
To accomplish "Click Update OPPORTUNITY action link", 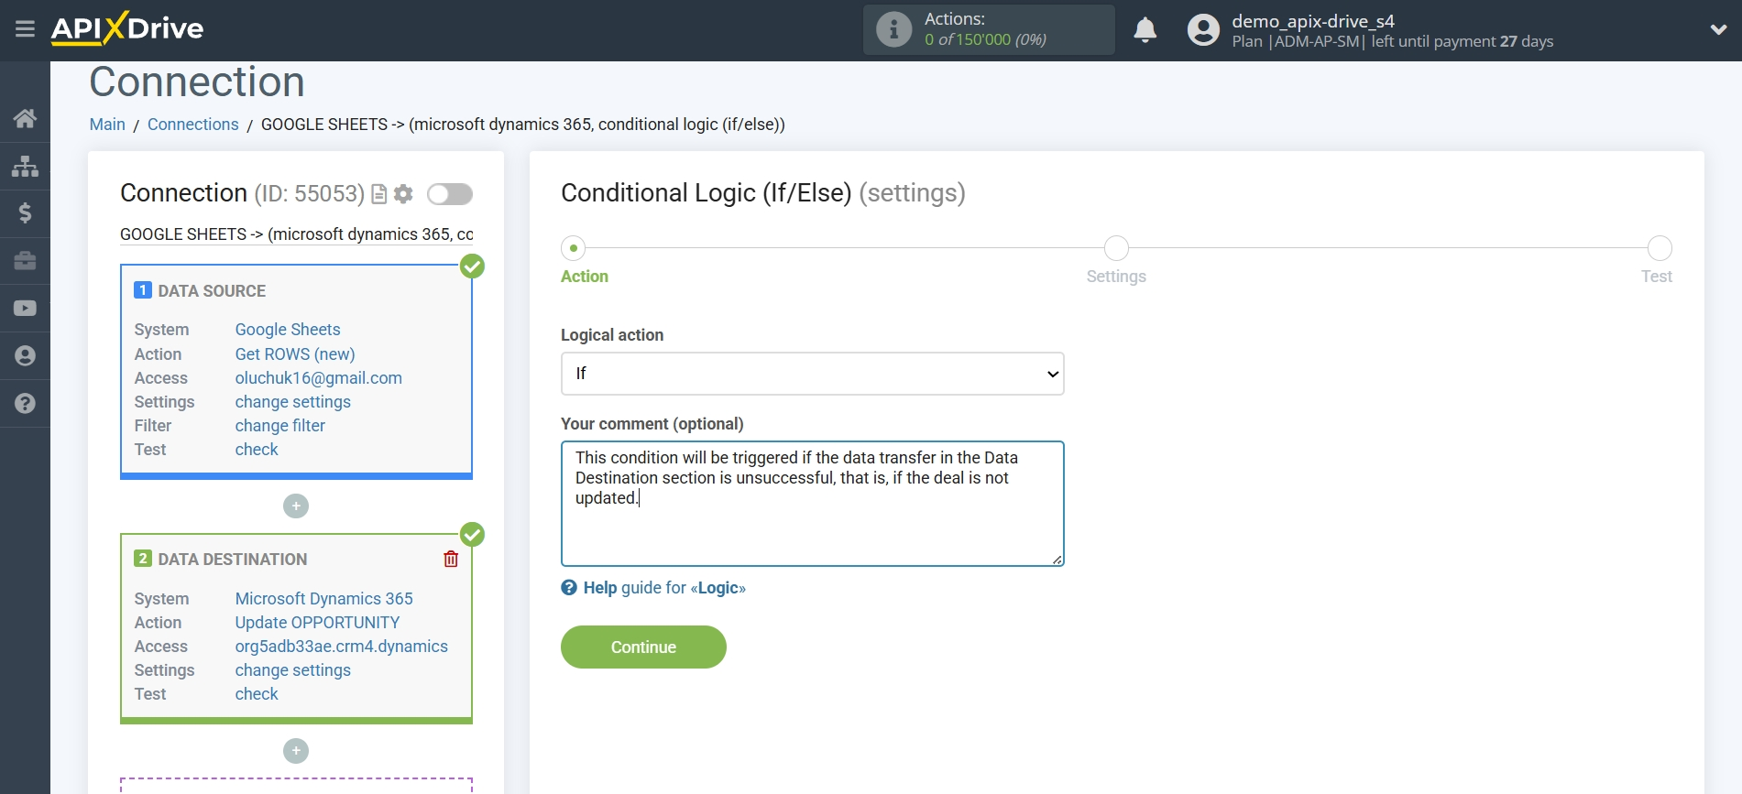I will (317, 623).
